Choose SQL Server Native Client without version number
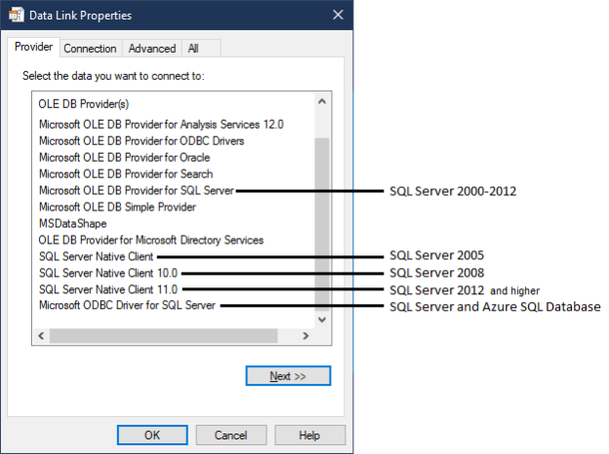The width and height of the screenshot is (609, 454). coord(96,256)
